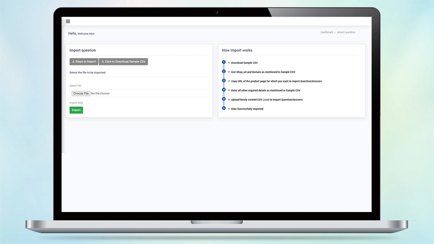Click the 'Import question' panel heading
Image resolution: width=434 pixels, height=244 pixels.
tap(82, 50)
